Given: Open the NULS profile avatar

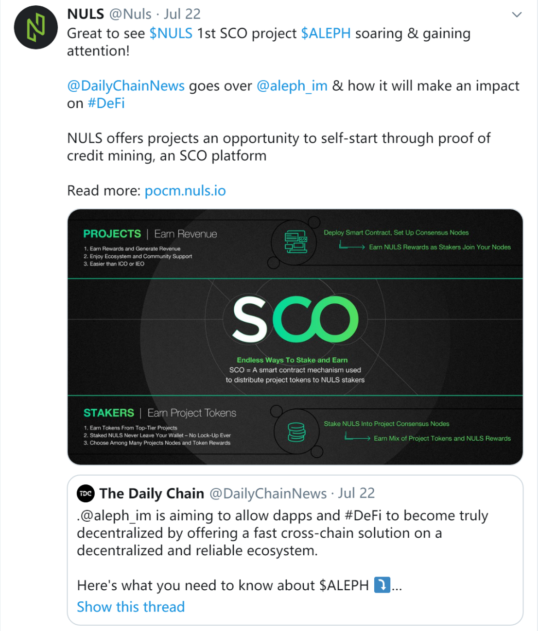Looking at the screenshot, I should coord(36,27).
